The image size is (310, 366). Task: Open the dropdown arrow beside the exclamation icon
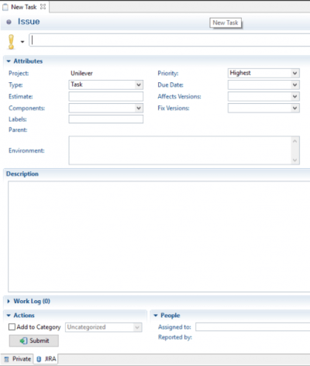click(22, 42)
